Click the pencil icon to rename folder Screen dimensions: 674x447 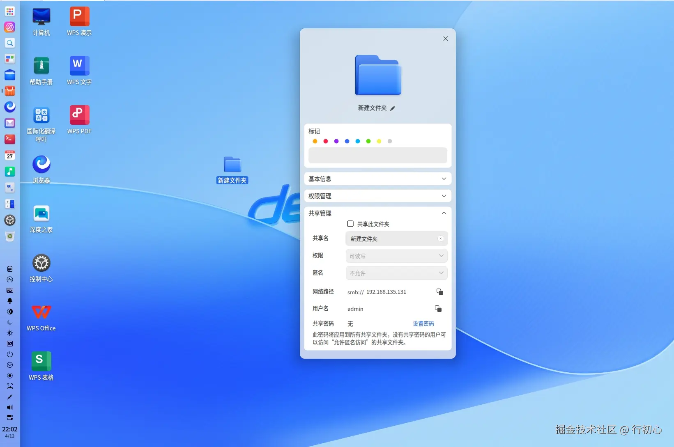coord(393,108)
